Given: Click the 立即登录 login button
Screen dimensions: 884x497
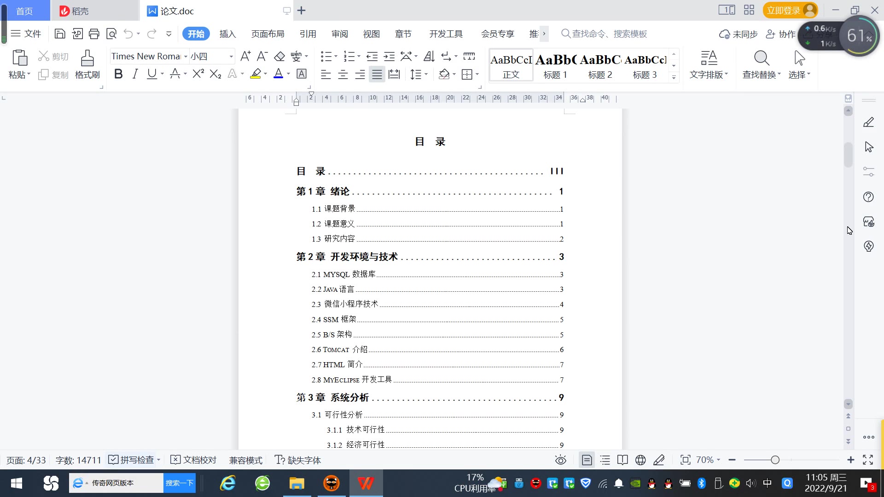Looking at the screenshot, I should [791, 10].
